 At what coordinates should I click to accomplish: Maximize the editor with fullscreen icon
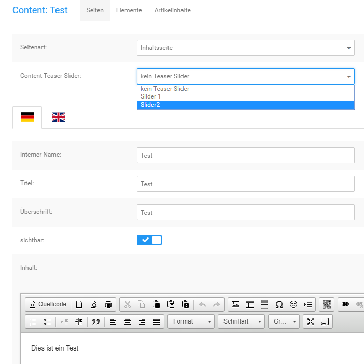(x=311, y=321)
